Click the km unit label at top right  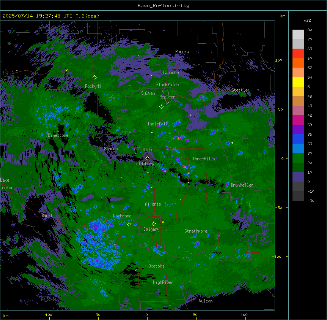[x=282, y=16]
